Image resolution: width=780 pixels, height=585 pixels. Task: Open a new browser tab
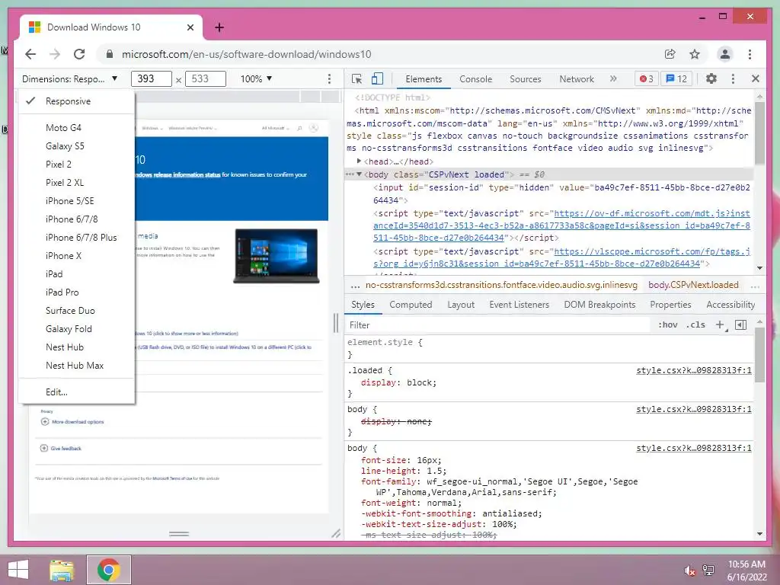219,27
